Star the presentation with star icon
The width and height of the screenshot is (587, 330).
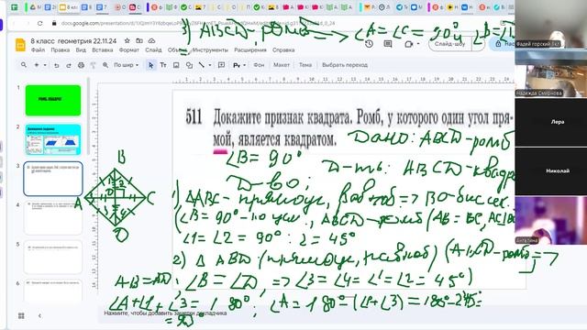pos(127,40)
